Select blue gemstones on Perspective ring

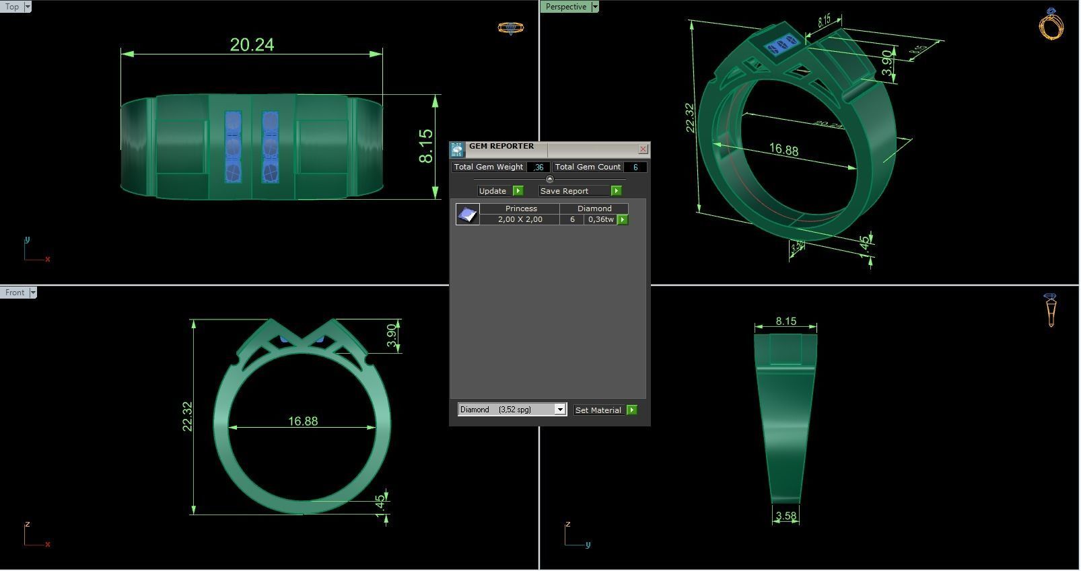tap(783, 46)
